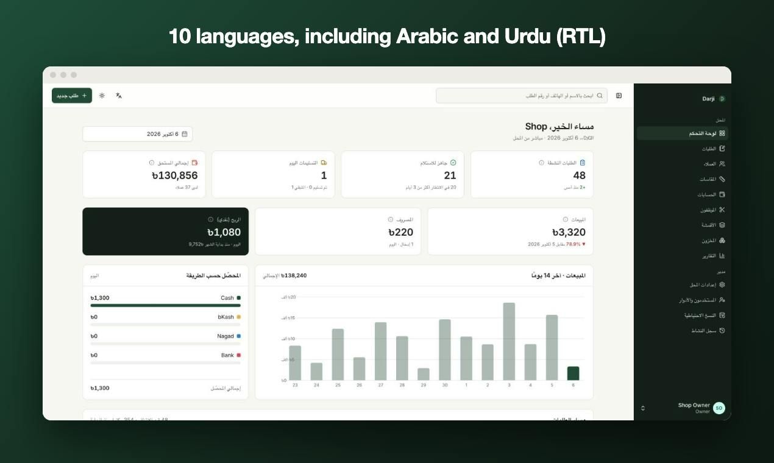The image size is (774, 463).
Task: Click the truck icon on التسليمات اليوم card
Action: 324,163
